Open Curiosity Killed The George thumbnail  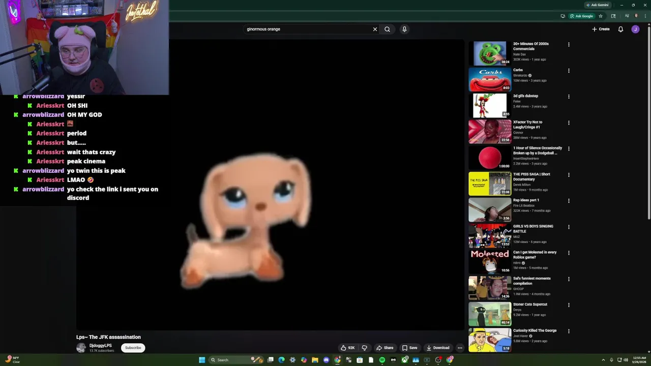(490, 340)
